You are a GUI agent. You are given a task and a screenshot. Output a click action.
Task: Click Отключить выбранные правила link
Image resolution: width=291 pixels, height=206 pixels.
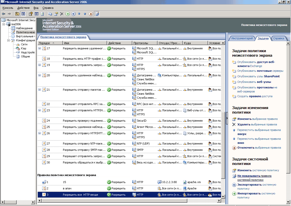259,148
